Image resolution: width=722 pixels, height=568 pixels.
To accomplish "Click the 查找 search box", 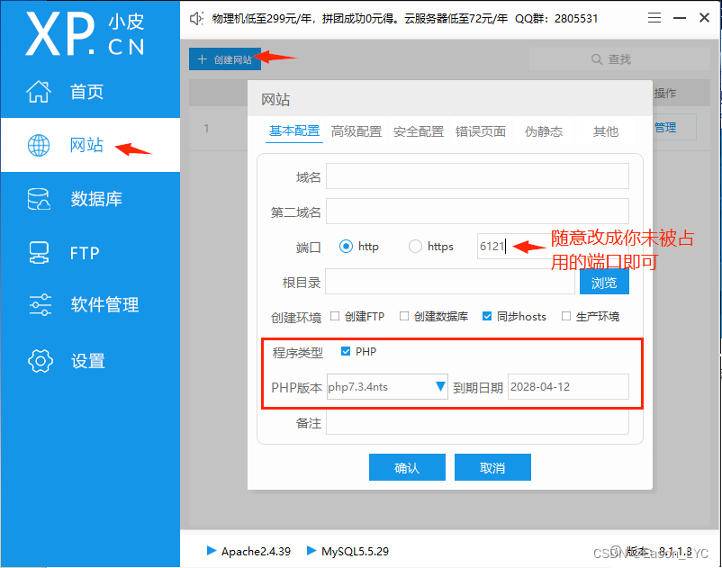I will click(x=619, y=59).
